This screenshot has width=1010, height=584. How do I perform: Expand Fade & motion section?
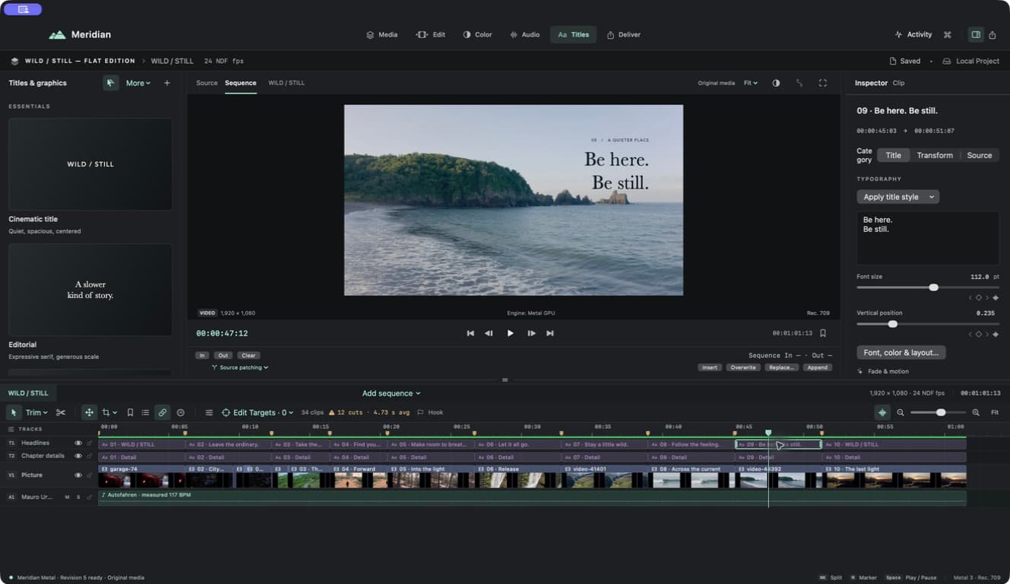[883, 371]
